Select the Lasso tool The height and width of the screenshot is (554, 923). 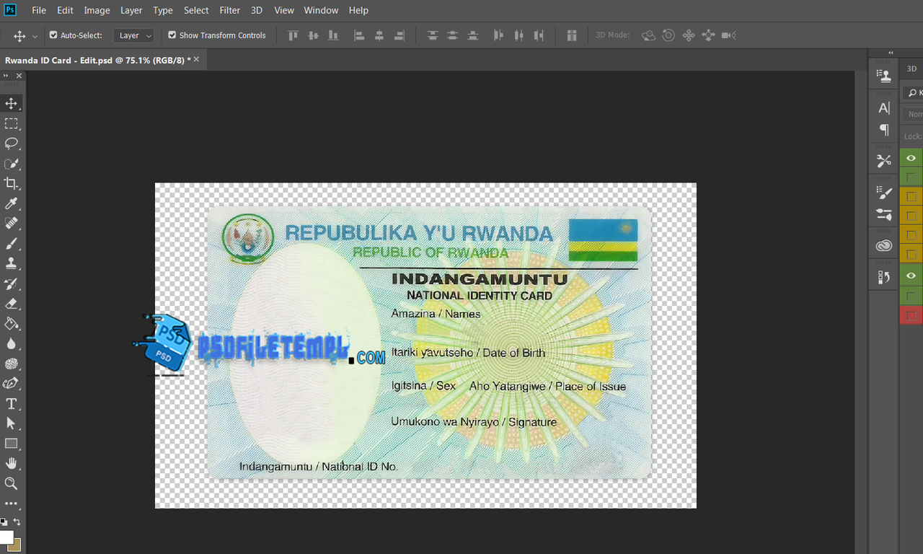tap(12, 144)
